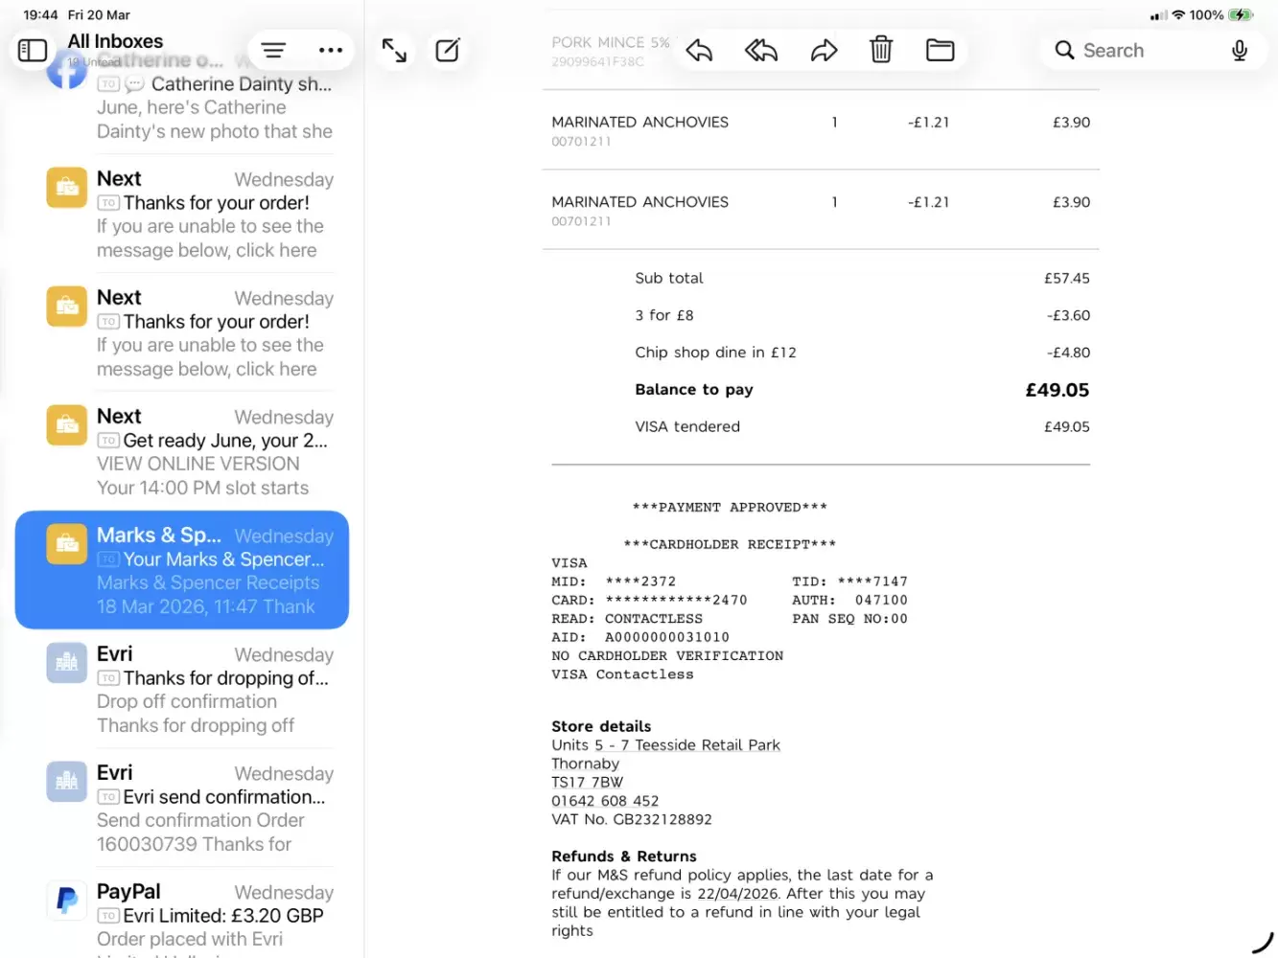
Task: Move message to a folder
Action: coord(940,51)
